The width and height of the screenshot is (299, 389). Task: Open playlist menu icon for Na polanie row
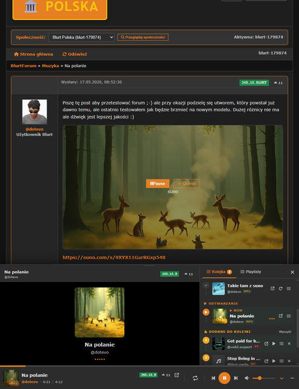(289, 316)
